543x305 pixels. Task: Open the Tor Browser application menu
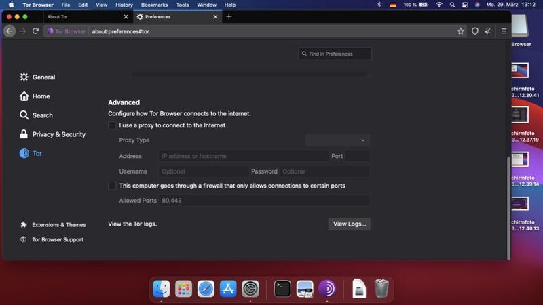click(x=38, y=5)
